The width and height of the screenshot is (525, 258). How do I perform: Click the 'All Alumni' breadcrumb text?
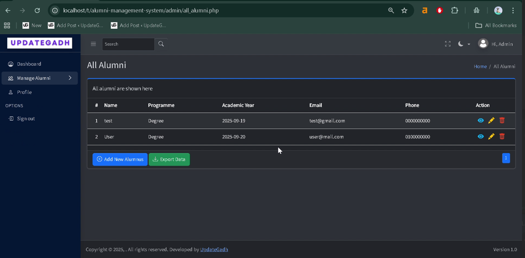pos(504,66)
